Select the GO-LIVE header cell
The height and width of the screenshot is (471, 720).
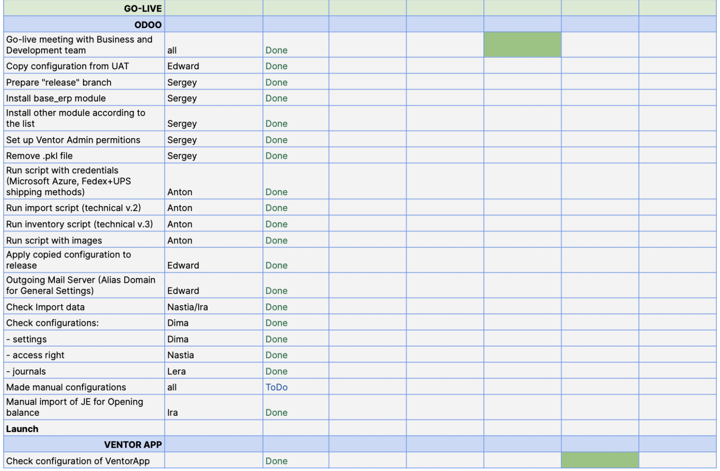pos(84,8)
